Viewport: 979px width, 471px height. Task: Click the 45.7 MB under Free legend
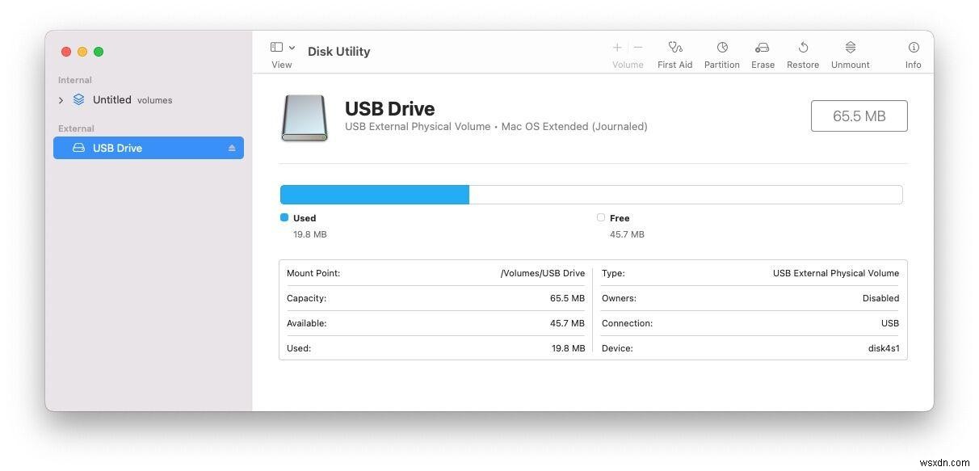point(627,234)
